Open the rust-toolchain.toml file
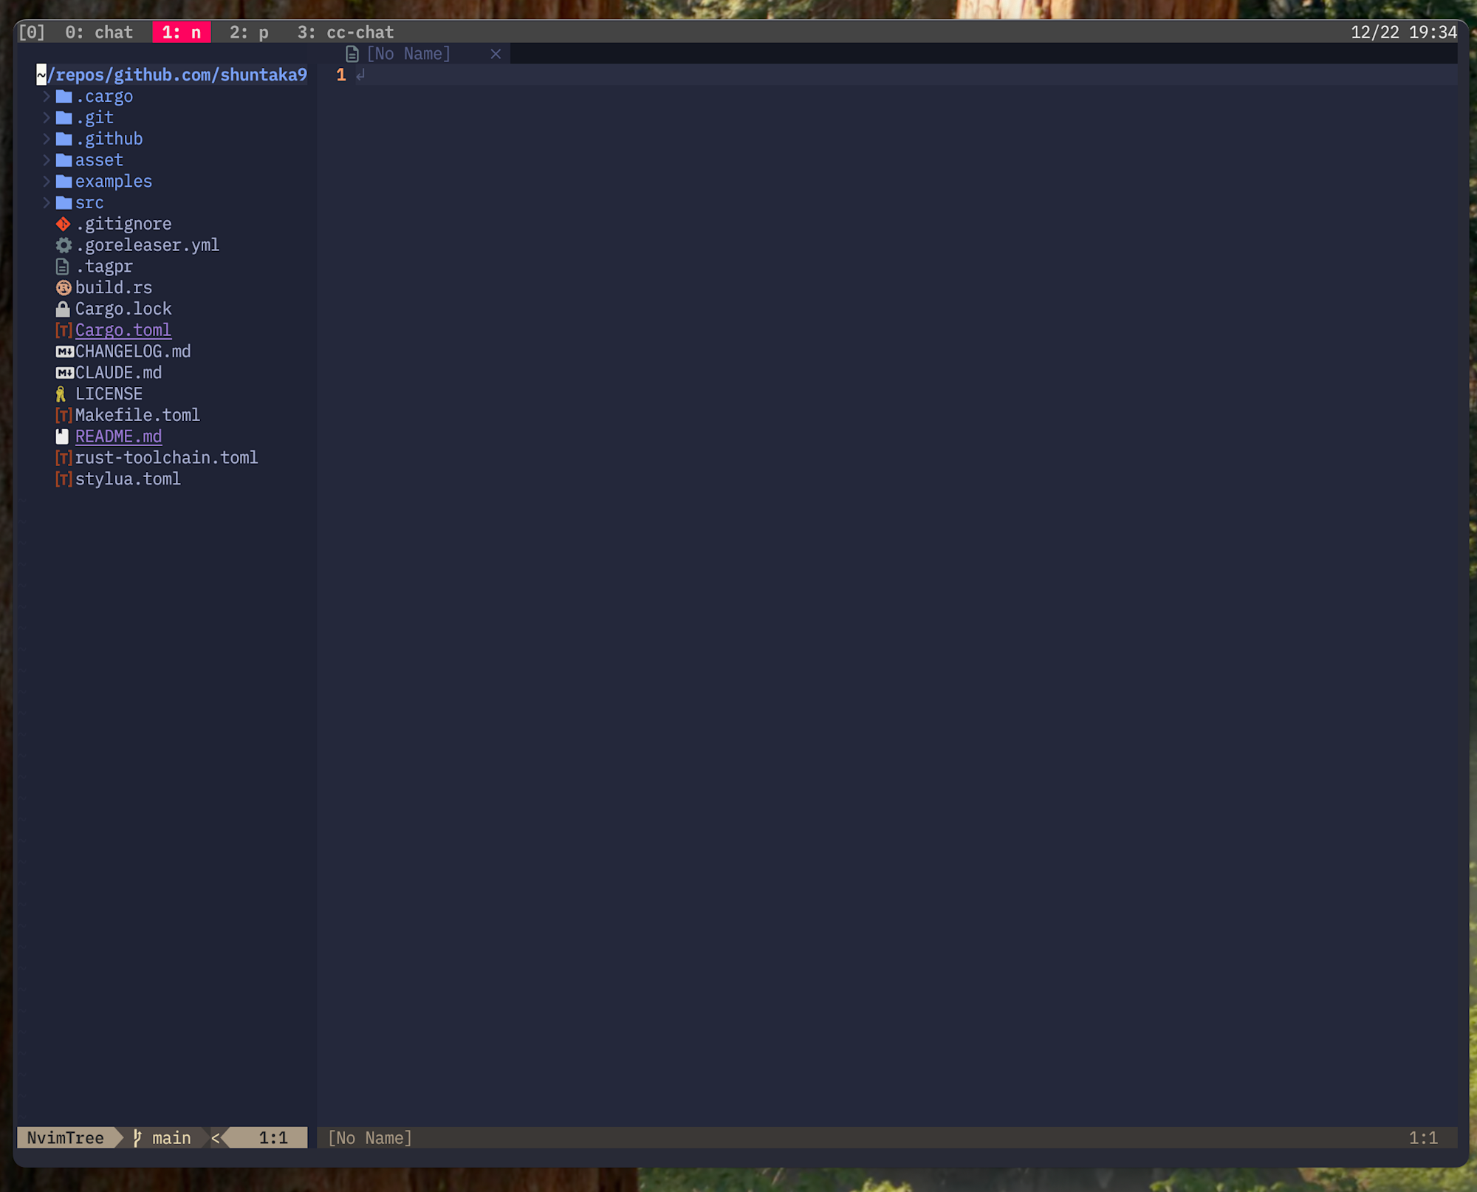 click(166, 458)
